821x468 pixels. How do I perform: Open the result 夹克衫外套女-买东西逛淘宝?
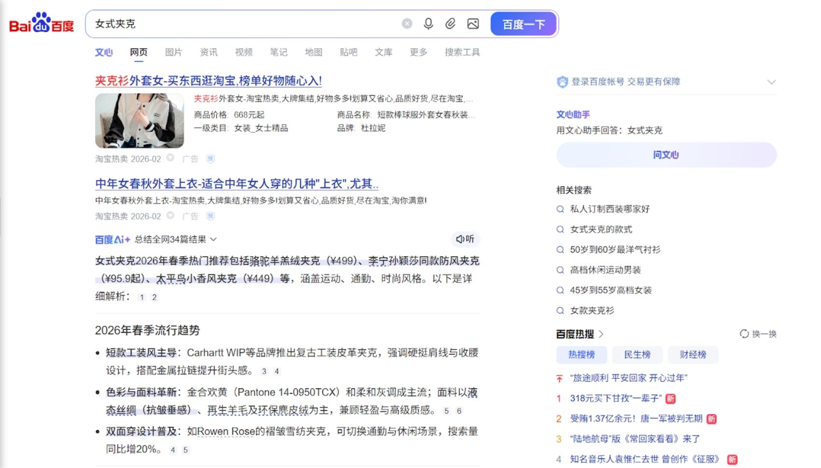point(208,81)
